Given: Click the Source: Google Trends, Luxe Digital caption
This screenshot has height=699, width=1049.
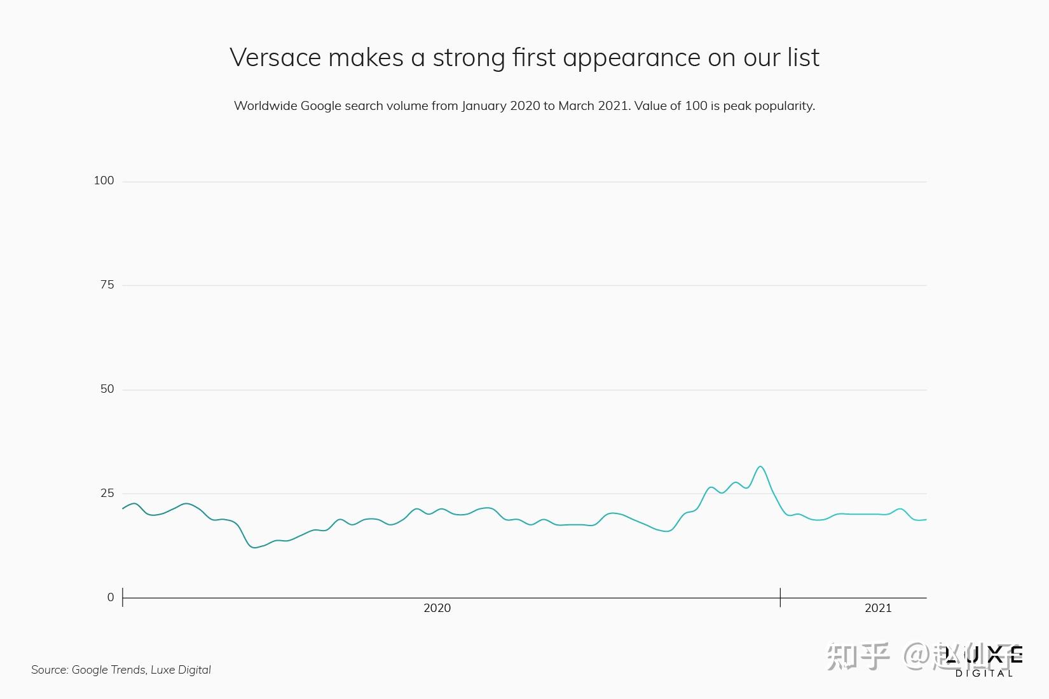Looking at the screenshot, I should click(121, 670).
